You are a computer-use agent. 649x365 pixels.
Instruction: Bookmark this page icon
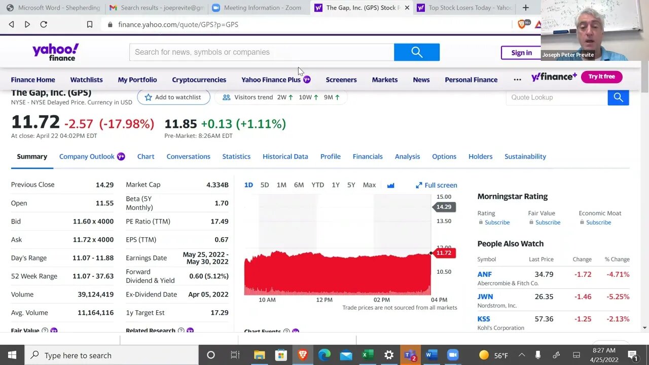(x=90, y=24)
